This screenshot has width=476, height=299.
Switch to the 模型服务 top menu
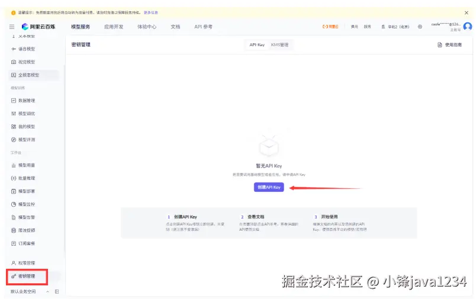pyautogui.click(x=81, y=27)
